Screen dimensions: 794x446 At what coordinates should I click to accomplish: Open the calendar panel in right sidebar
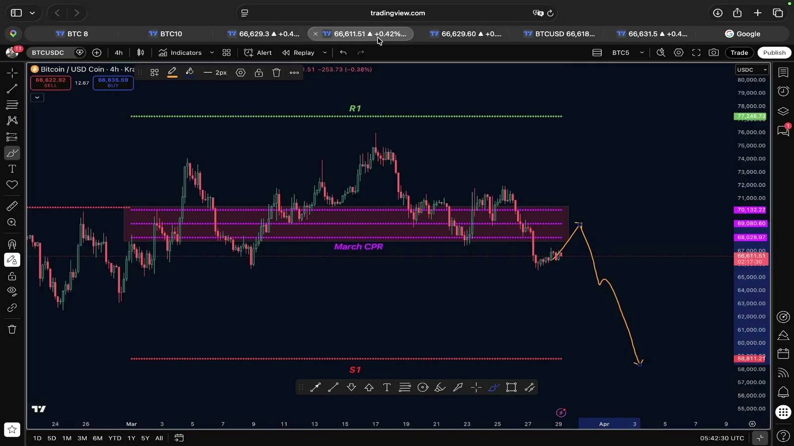coord(783,354)
